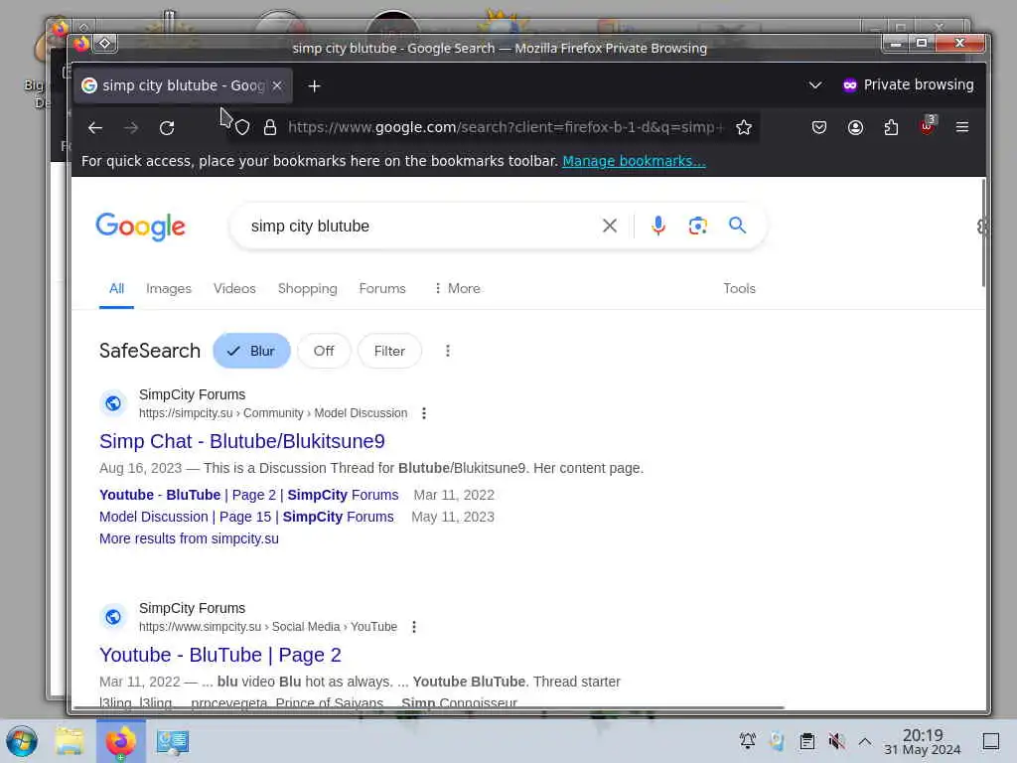The width and height of the screenshot is (1017, 763).
Task: Set SafeSearch to Filter
Action: pyautogui.click(x=389, y=351)
